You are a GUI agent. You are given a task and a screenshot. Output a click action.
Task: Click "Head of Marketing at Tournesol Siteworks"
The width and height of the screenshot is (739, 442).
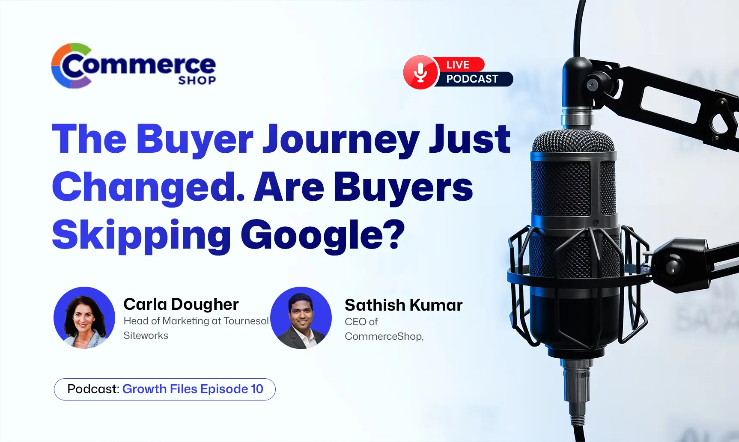[196, 328]
